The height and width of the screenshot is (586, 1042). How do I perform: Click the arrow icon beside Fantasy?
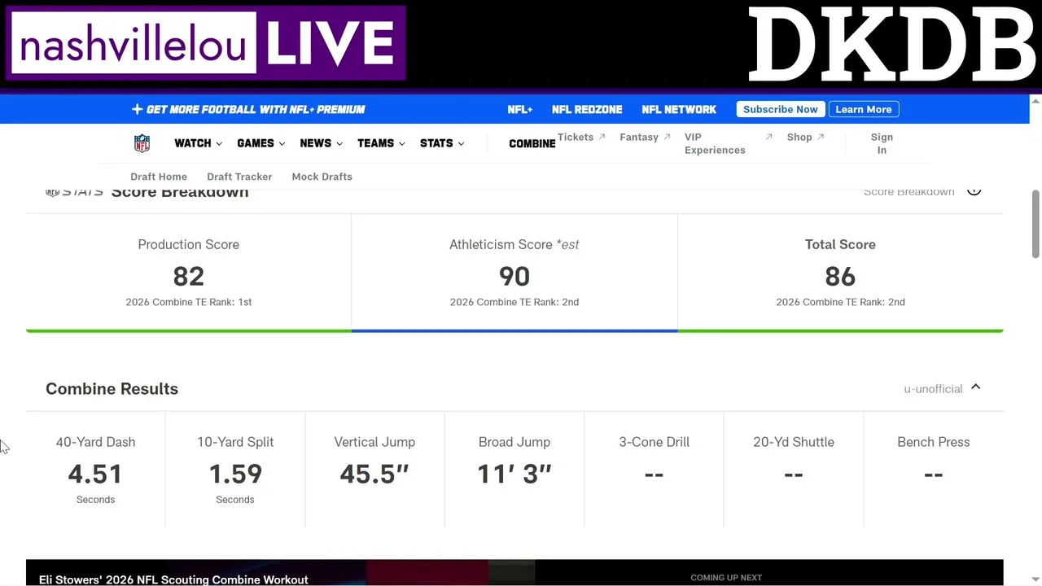pos(667,137)
